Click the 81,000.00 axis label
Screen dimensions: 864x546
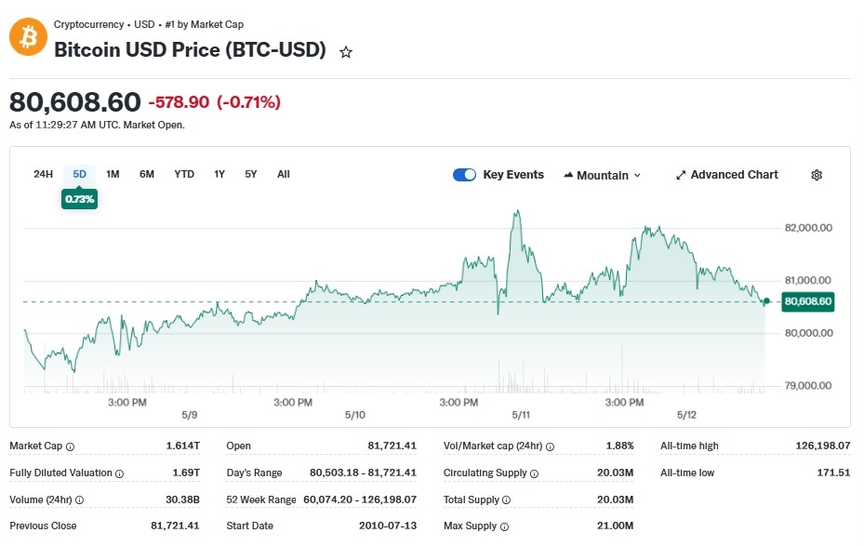(808, 280)
